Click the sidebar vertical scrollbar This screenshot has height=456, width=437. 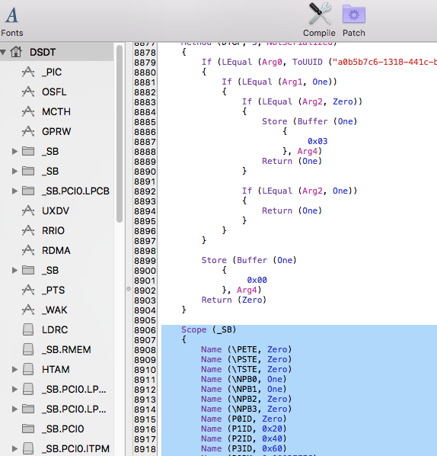[x=120, y=133]
